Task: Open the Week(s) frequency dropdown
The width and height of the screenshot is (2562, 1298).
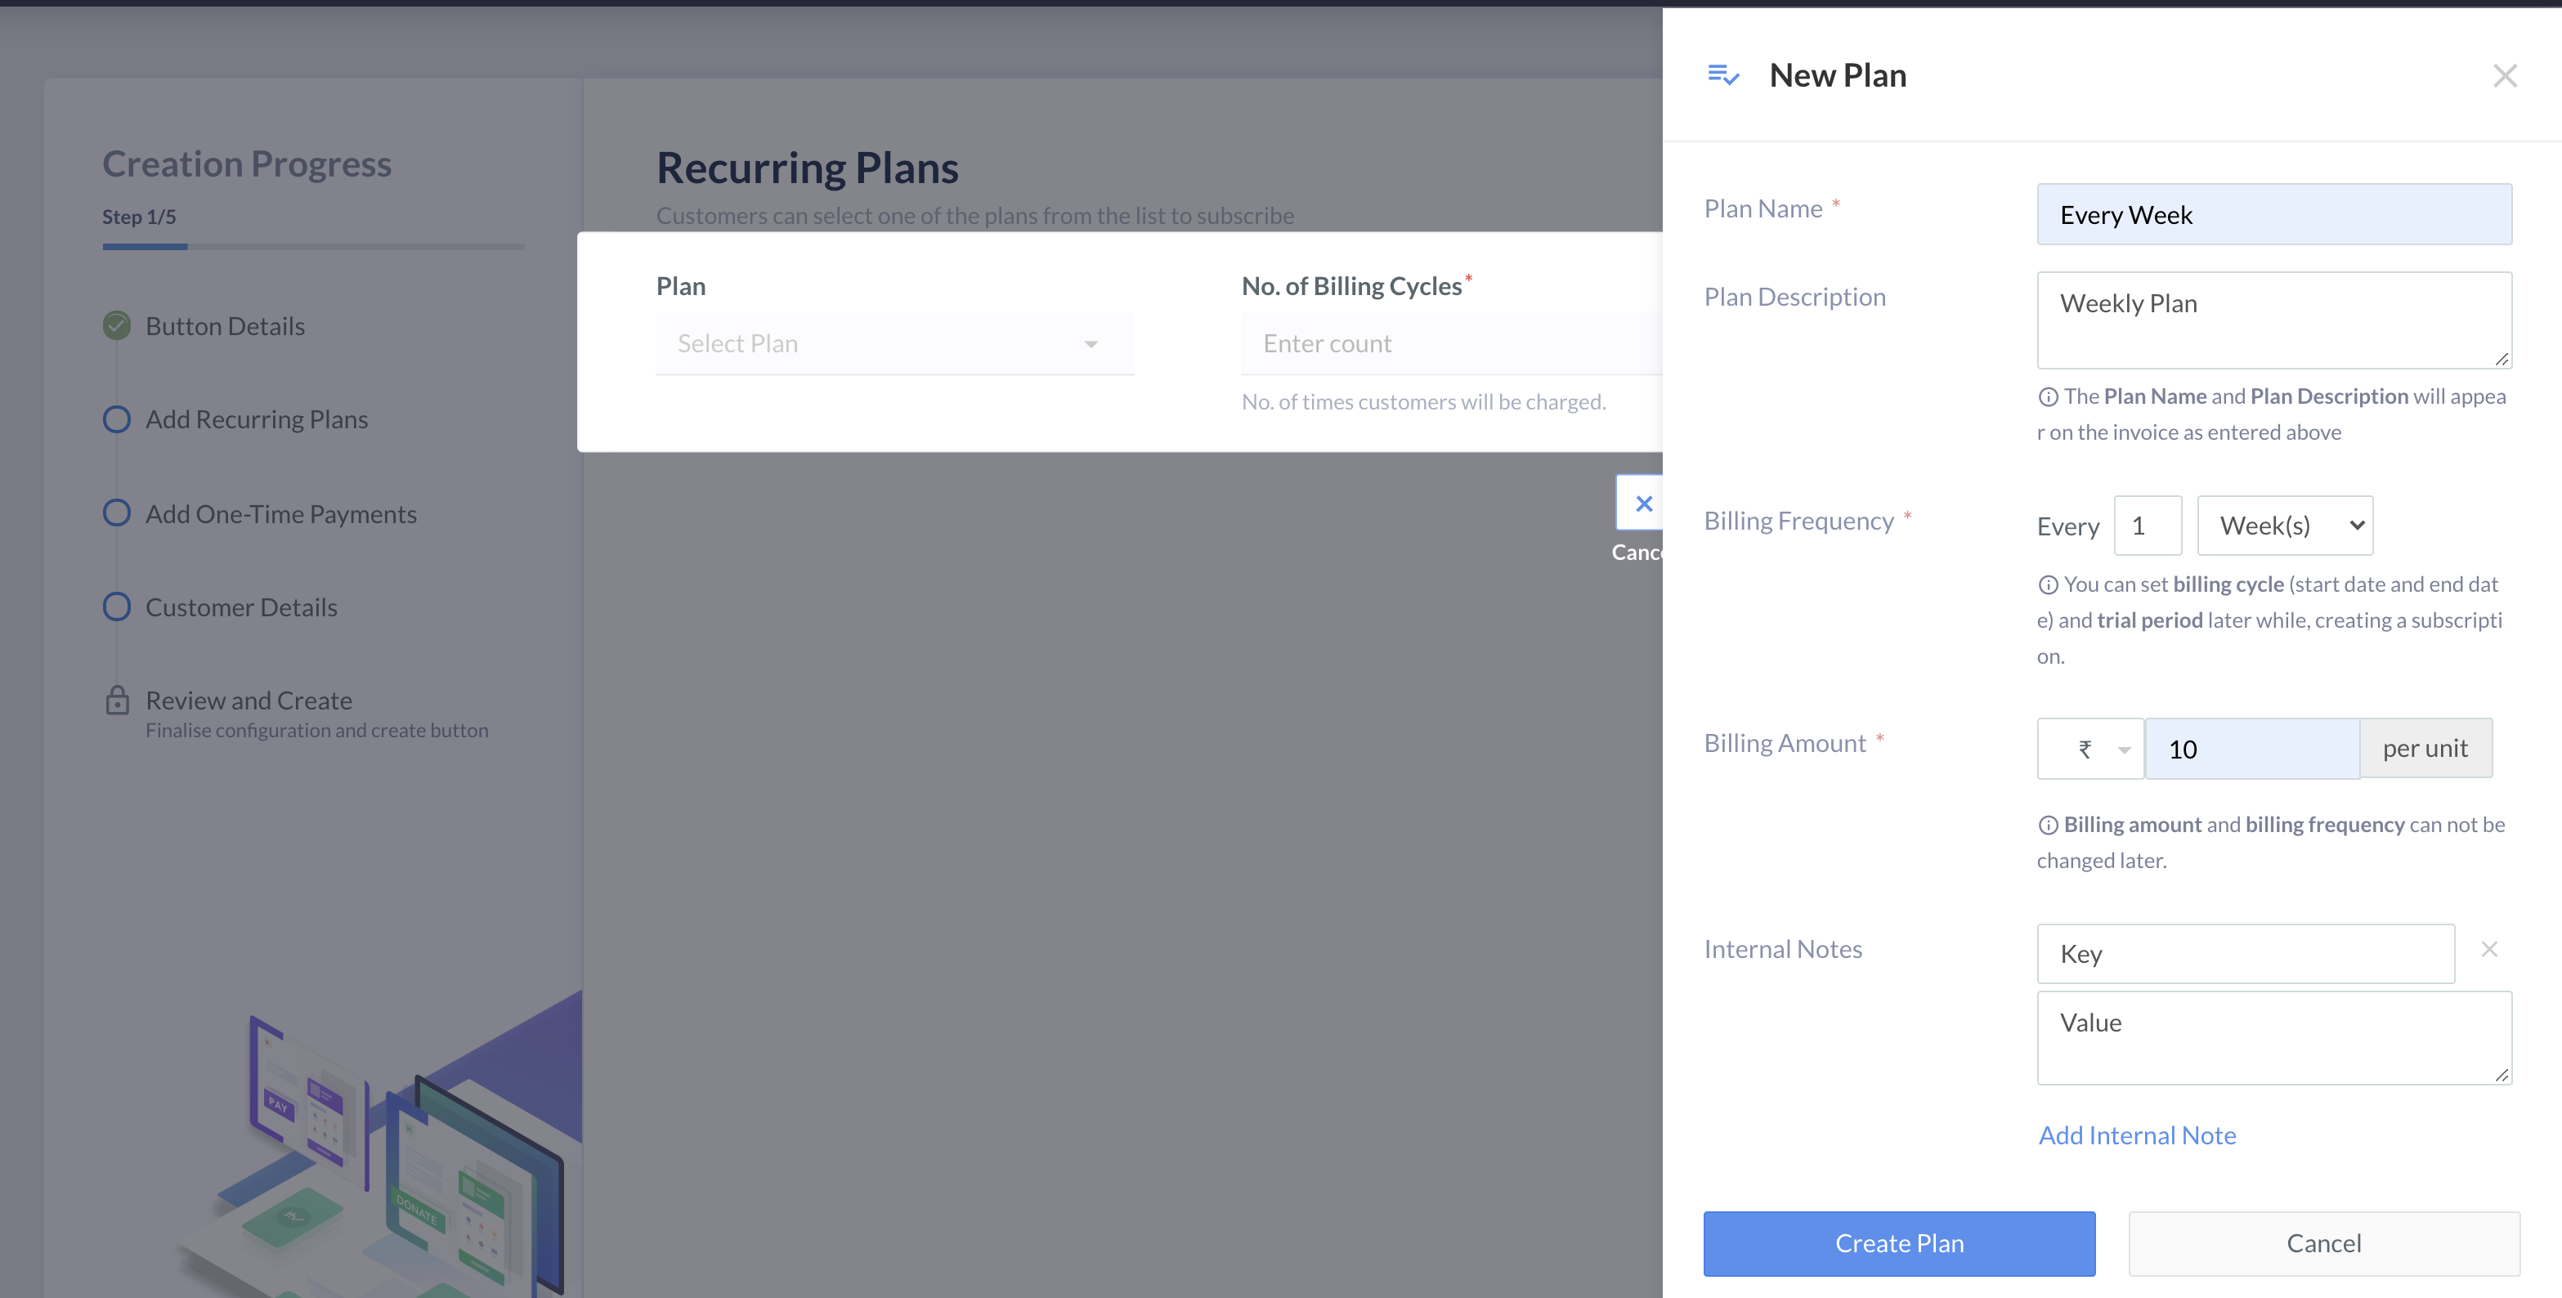Action: [x=2285, y=526]
